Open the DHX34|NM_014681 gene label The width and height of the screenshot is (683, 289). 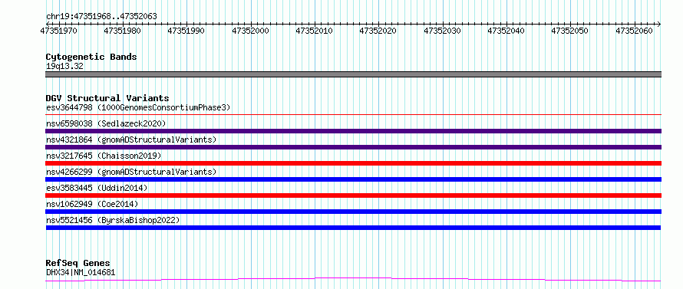click(81, 273)
